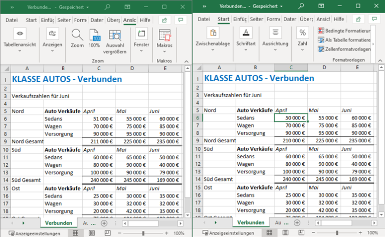The image size is (385, 237).
Task: Click zoom slider handle in left window
Action: point(143,233)
